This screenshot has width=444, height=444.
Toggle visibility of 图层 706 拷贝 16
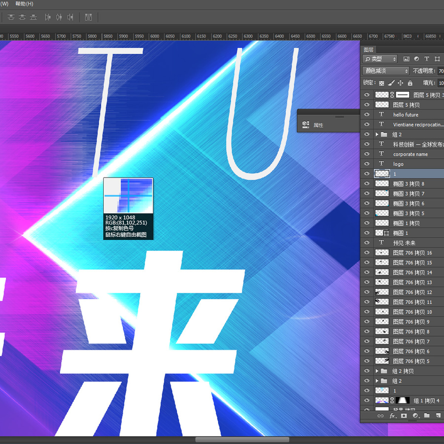[367, 253]
